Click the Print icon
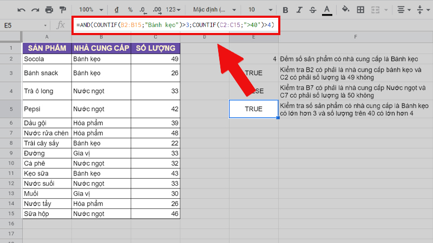433x243 pixels. pyautogui.click(x=49, y=10)
